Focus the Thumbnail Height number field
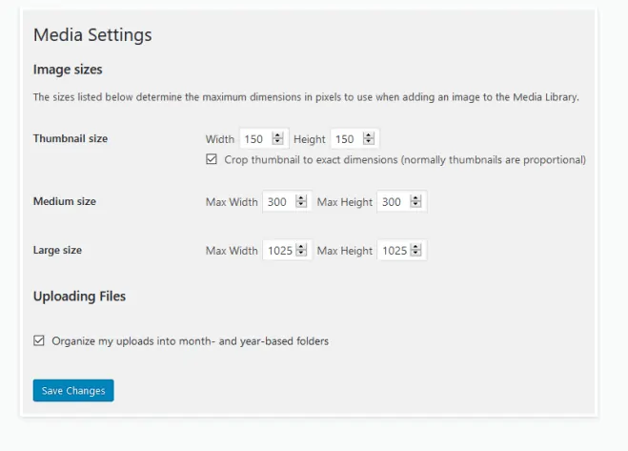628x451 pixels. 346,139
